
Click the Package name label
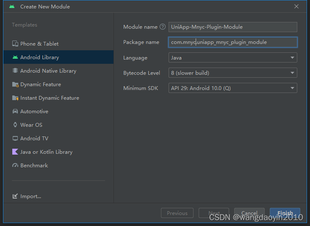[x=141, y=42]
